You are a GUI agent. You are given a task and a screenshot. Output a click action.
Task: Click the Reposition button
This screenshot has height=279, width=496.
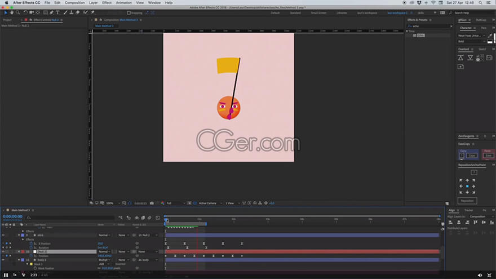[467, 201]
